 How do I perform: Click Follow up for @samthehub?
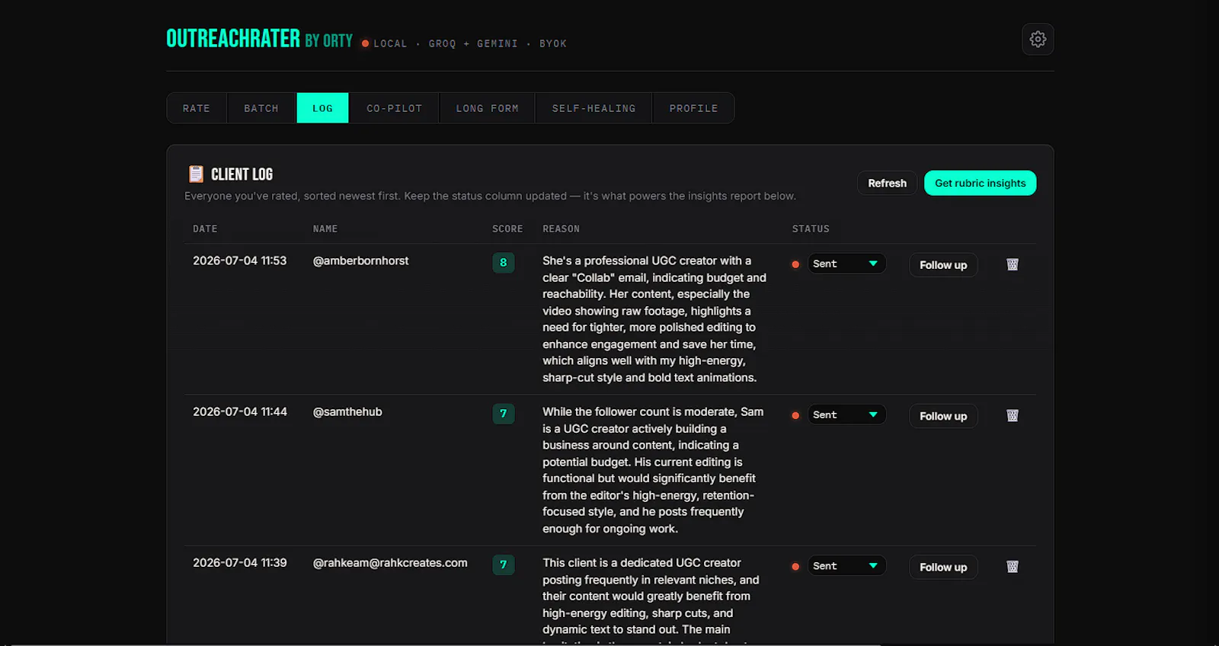[943, 416]
